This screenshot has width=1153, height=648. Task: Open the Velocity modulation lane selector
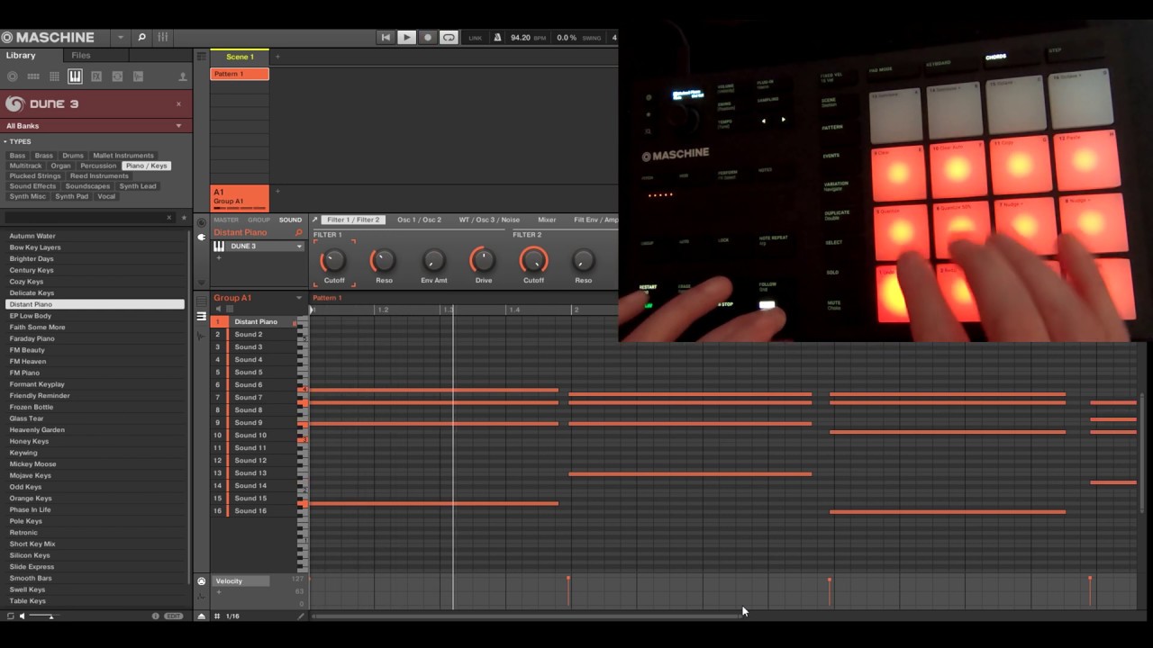(x=241, y=581)
